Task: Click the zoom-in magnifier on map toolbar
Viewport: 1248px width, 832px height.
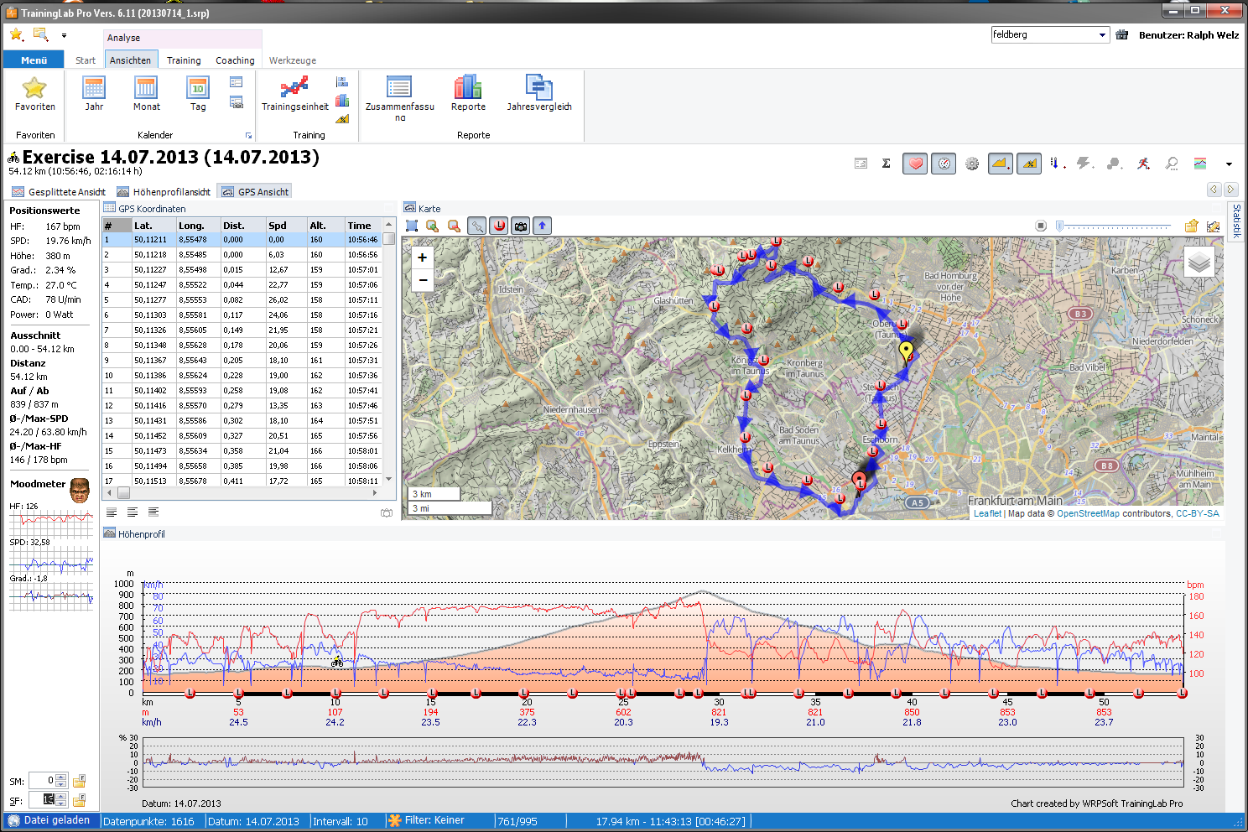Action: click(x=432, y=226)
